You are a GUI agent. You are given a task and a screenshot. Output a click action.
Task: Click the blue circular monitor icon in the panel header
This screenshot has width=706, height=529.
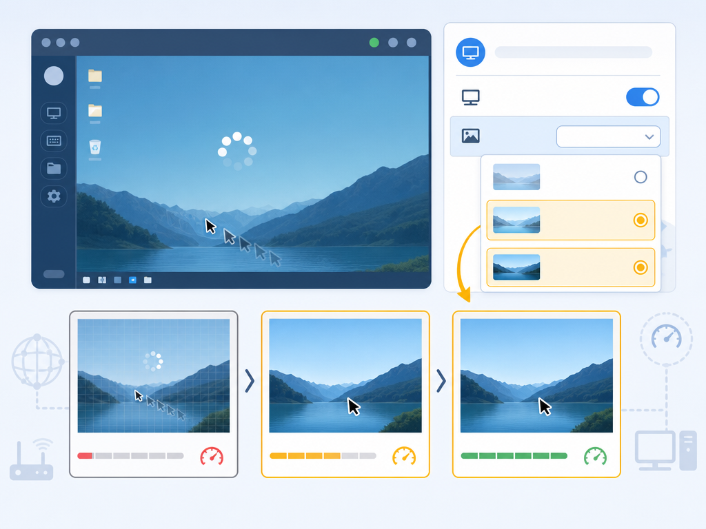pos(470,52)
